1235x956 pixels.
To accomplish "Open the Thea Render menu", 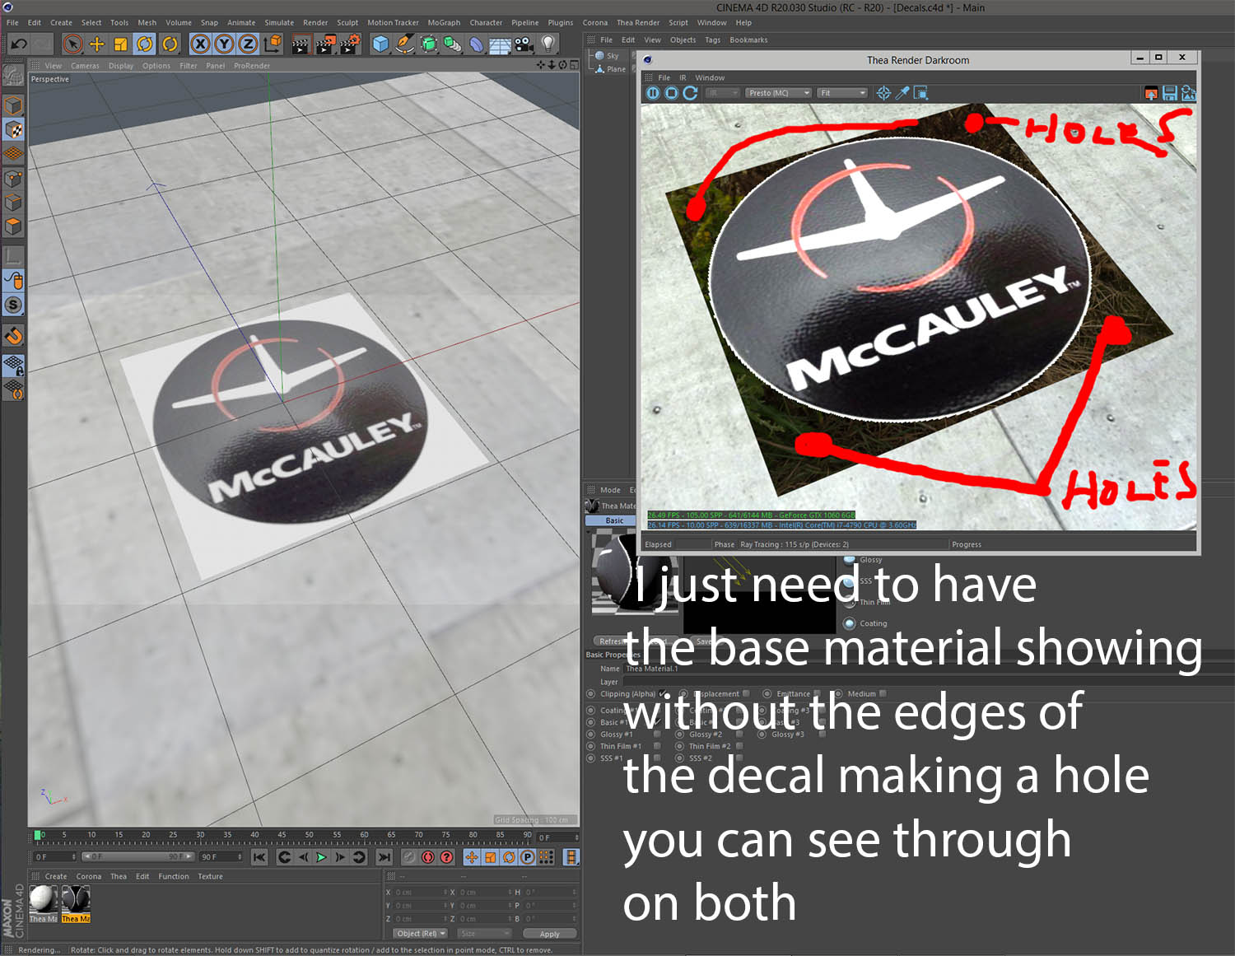I will pos(638,23).
